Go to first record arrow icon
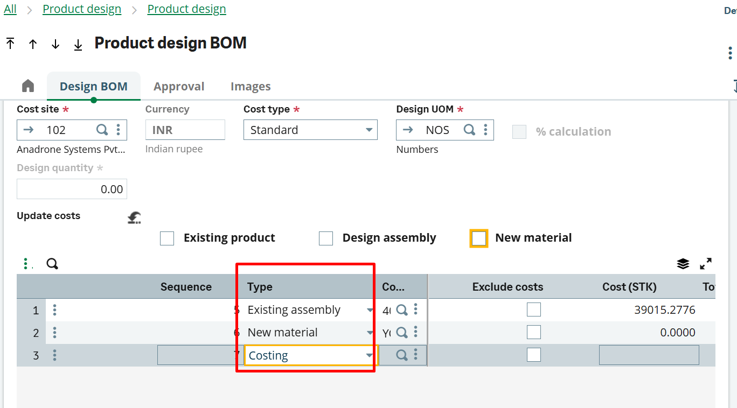 point(10,44)
